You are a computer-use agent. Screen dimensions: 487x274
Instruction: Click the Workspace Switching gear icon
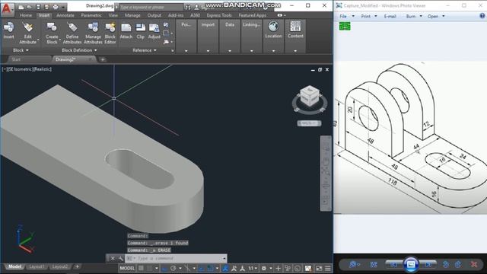click(264, 268)
